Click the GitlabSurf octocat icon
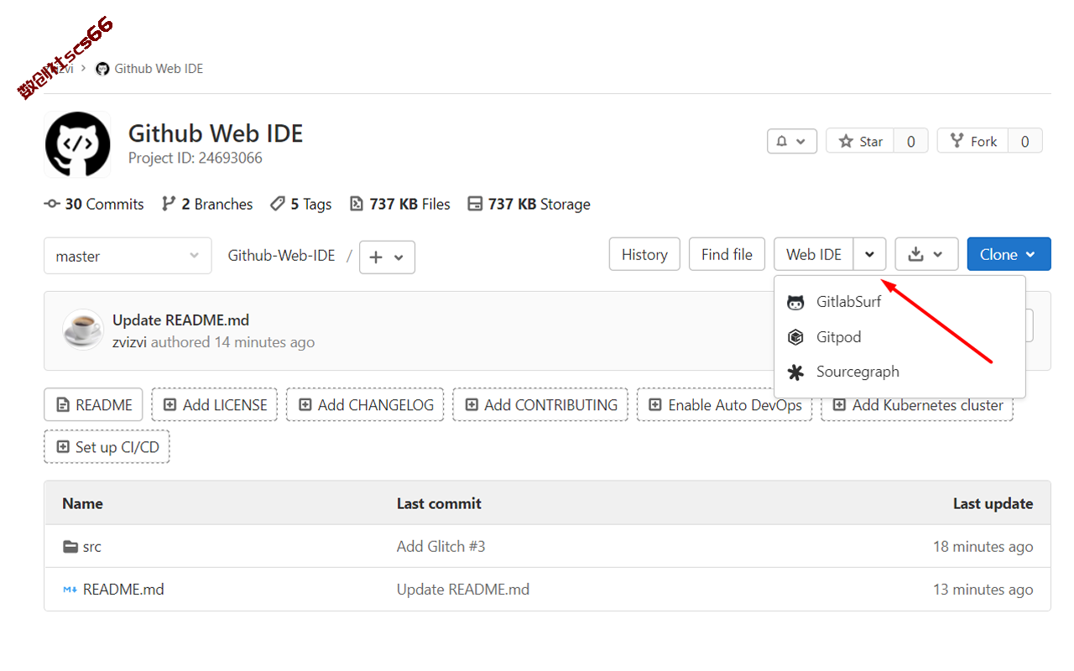1074x671 pixels. tap(795, 303)
